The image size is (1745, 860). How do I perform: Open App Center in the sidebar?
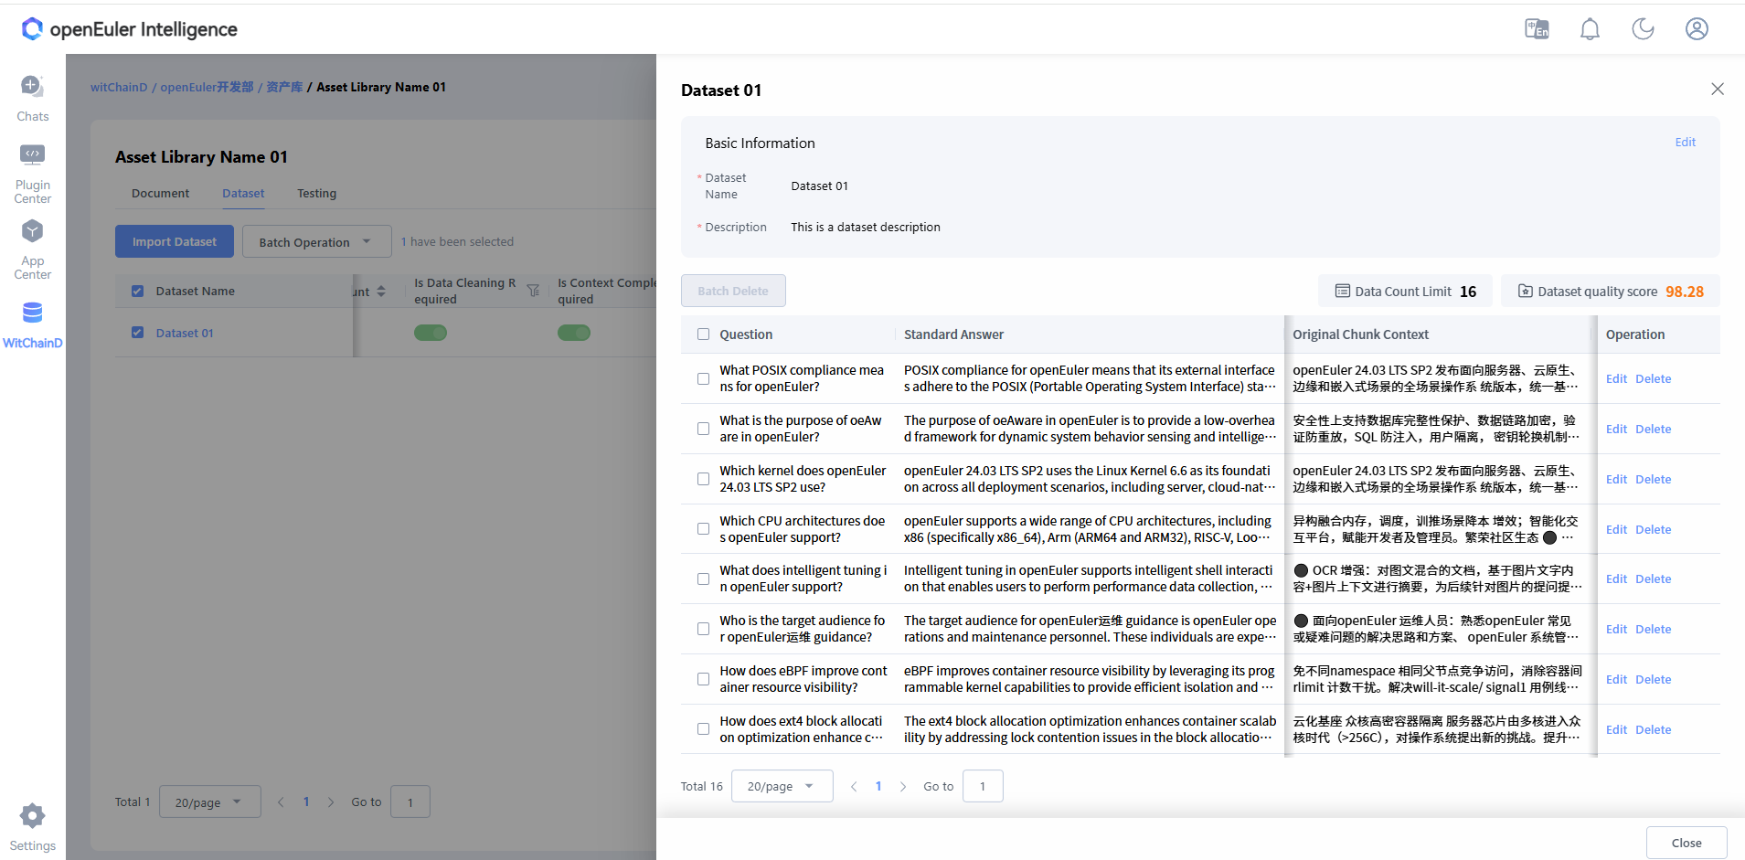tap(33, 250)
